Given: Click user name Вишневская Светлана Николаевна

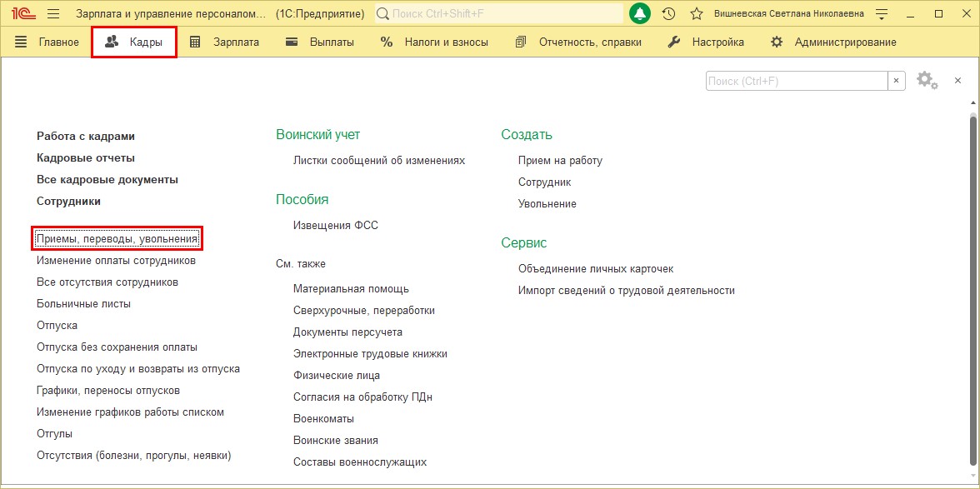Looking at the screenshot, I should 789,13.
